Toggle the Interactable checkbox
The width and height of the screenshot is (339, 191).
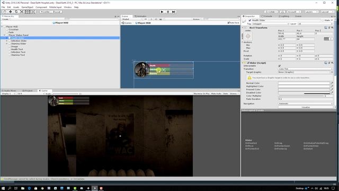(279, 66)
